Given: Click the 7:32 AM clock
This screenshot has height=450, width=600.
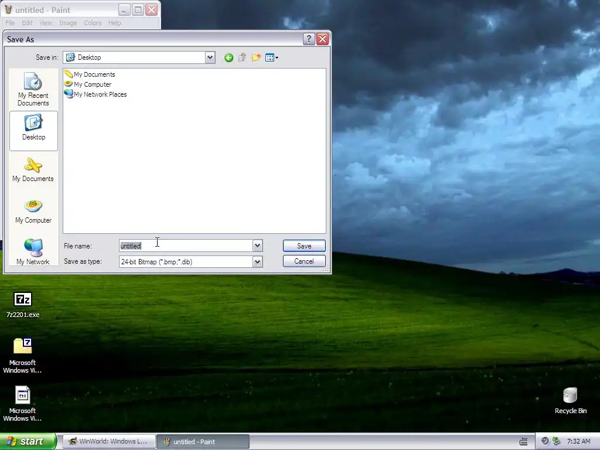Looking at the screenshot, I should coord(578,441).
